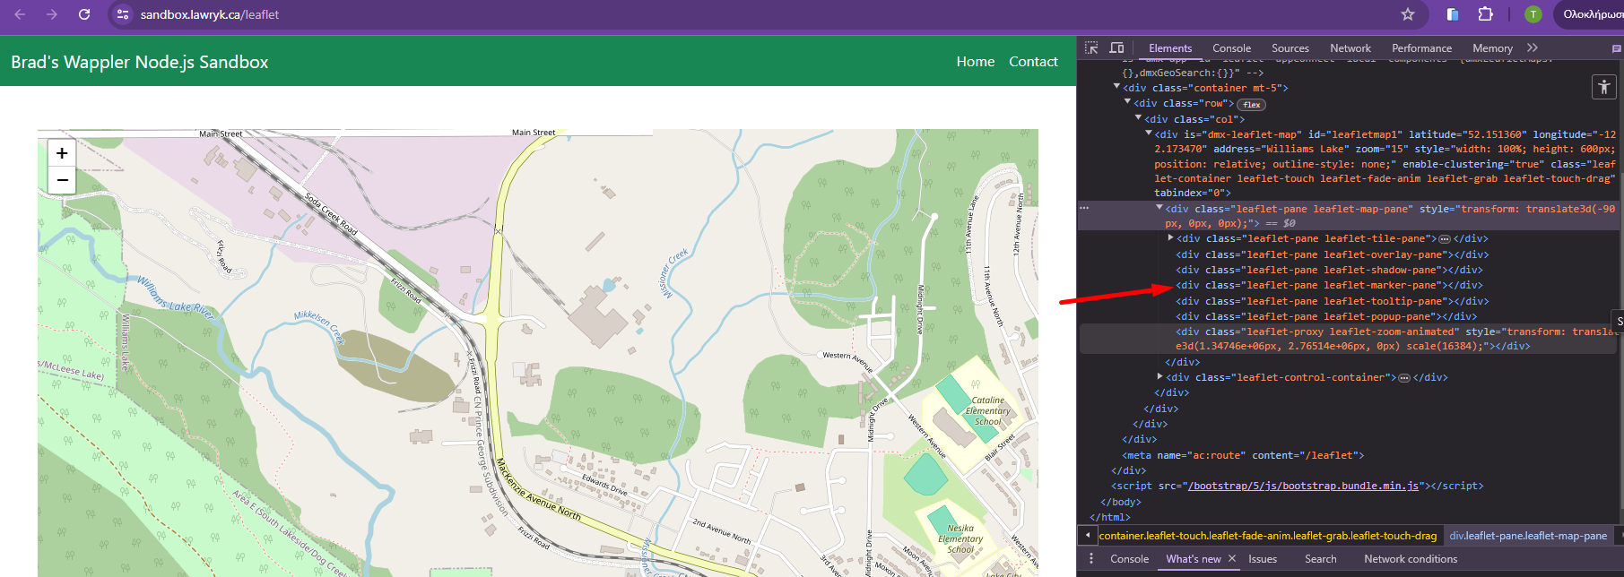Click the Cataline Elementary School map label
Image resolution: width=1624 pixels, height=577 pixels.
(988, 411)
